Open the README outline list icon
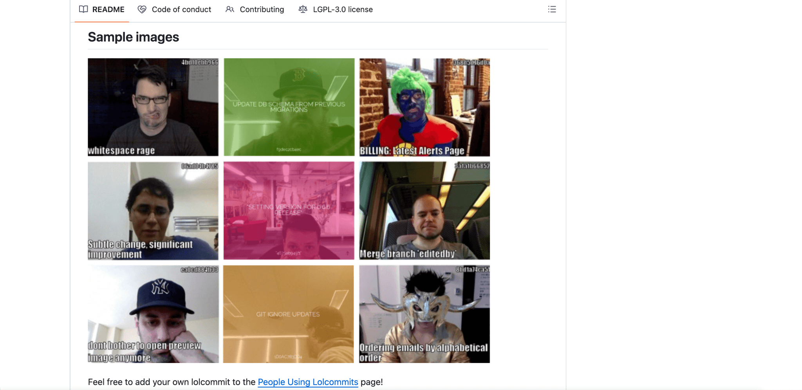The height and width of the screenshot is (390, 802). [552, 9]
